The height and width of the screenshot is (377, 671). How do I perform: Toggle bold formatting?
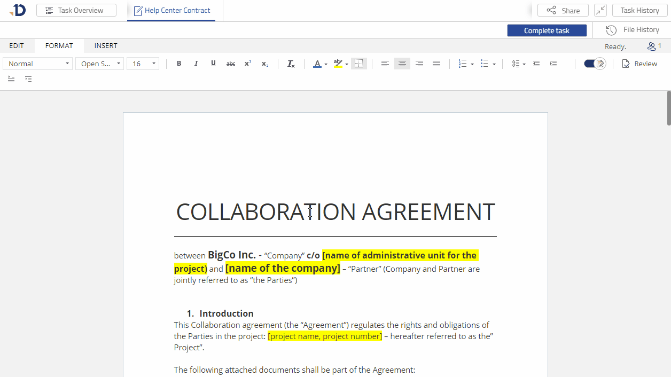click(x=179, y=64)
